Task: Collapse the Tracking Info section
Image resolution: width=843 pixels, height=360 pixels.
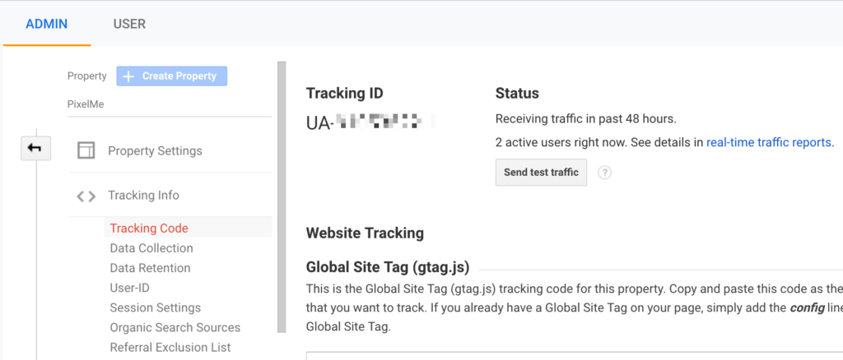Action: click(x=143, y=196)
